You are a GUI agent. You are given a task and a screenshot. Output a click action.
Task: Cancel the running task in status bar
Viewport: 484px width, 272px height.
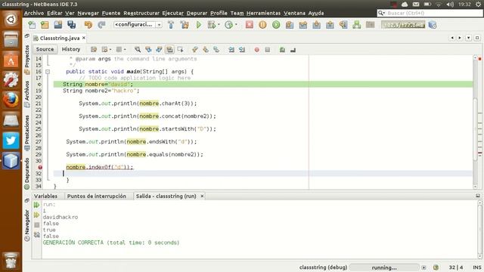point(423,267)
